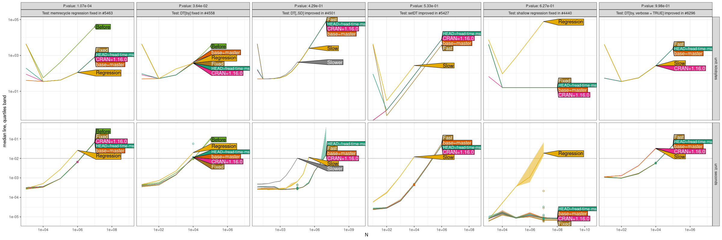Screen dimensions: 722x240
Task: Select the "P.value: 9.98e-01" facet header
Action: (656, 6)
